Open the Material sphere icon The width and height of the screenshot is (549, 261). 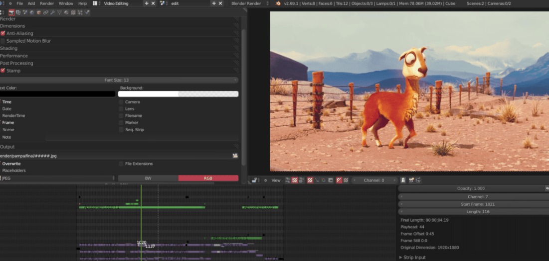(66, 12)
